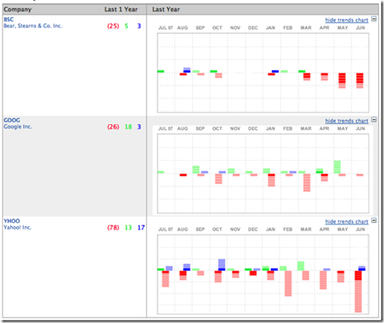Select the blue 3 value for Google

coord(139,127)
